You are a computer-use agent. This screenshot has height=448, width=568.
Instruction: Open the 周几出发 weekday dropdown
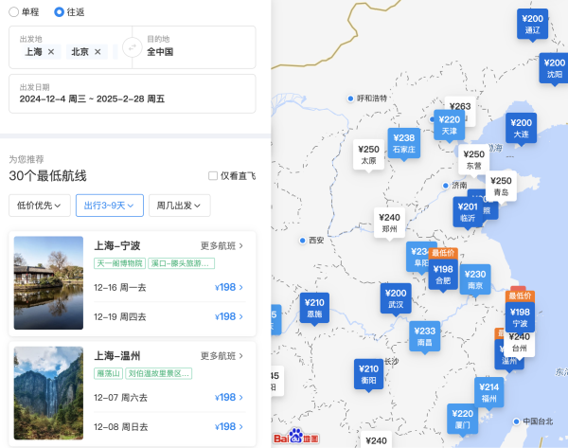point(179,206)
